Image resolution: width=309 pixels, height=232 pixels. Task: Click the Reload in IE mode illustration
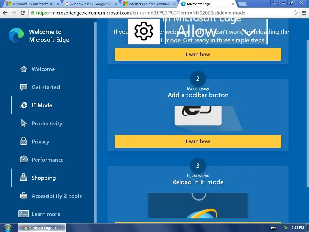point(198,205)
